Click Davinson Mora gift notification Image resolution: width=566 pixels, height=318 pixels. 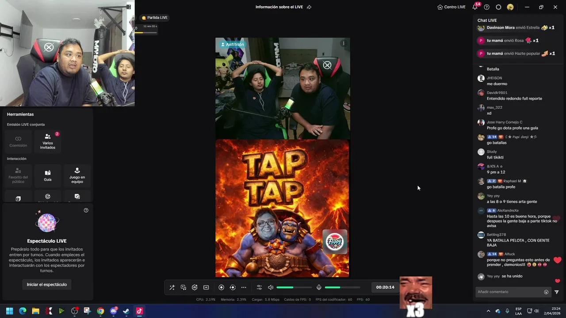coord(516,27)
